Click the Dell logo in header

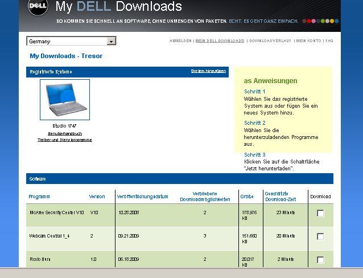[x=38, y=6]
